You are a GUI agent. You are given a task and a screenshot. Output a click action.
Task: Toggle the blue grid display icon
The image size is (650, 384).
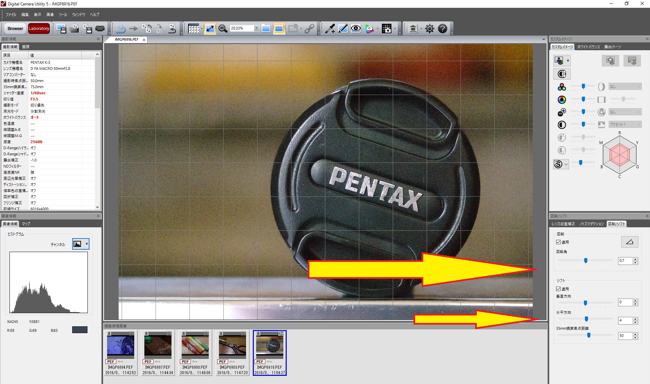[279, 28]
